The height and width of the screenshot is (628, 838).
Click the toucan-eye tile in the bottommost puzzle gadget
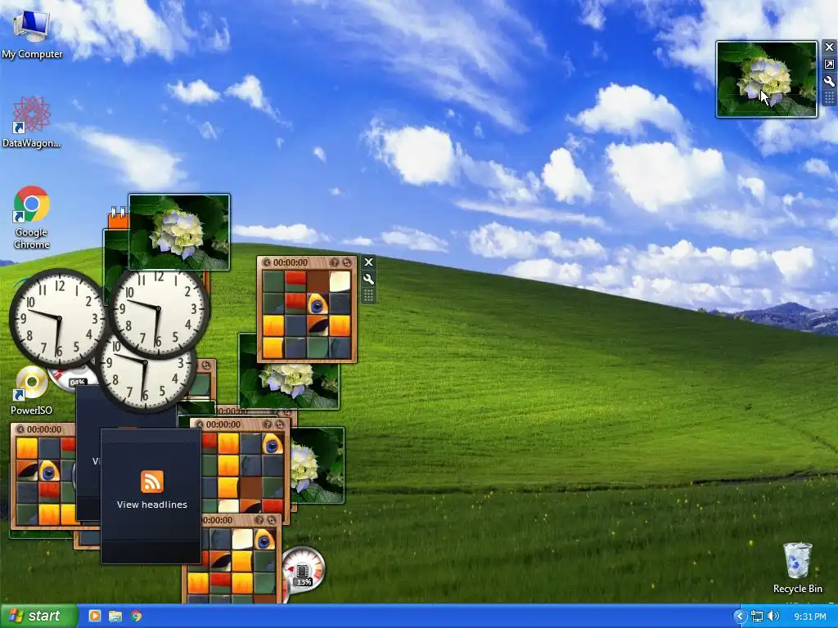point(264,540)
